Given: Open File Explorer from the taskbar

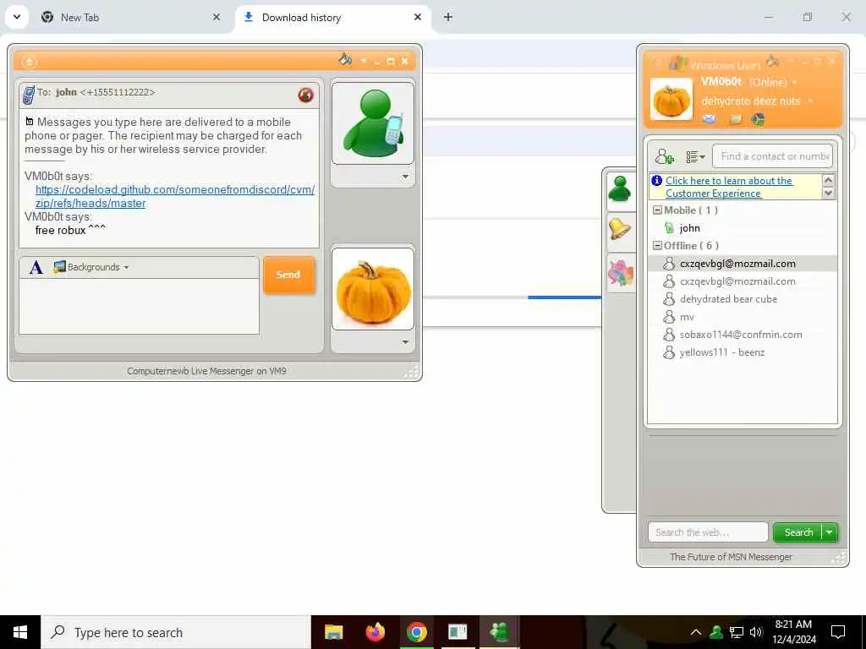Looking at the screenshot, I should click(333, 632).
